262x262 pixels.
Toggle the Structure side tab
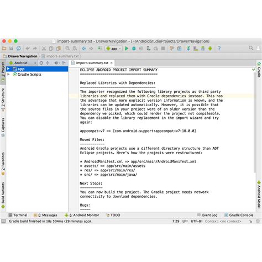(x=3, y=99)
